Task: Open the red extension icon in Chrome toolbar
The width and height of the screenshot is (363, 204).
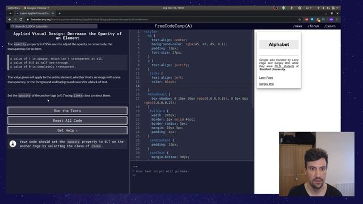Action: pos(306,19)
